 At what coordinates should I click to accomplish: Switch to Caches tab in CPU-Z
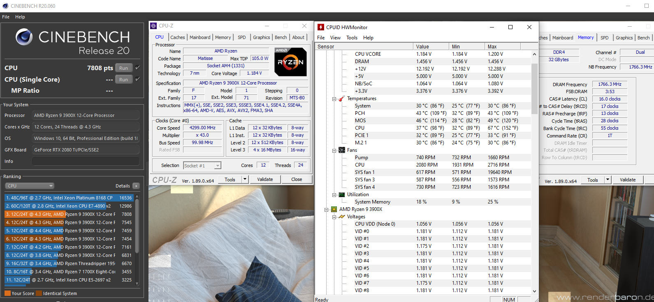(178, 37)
